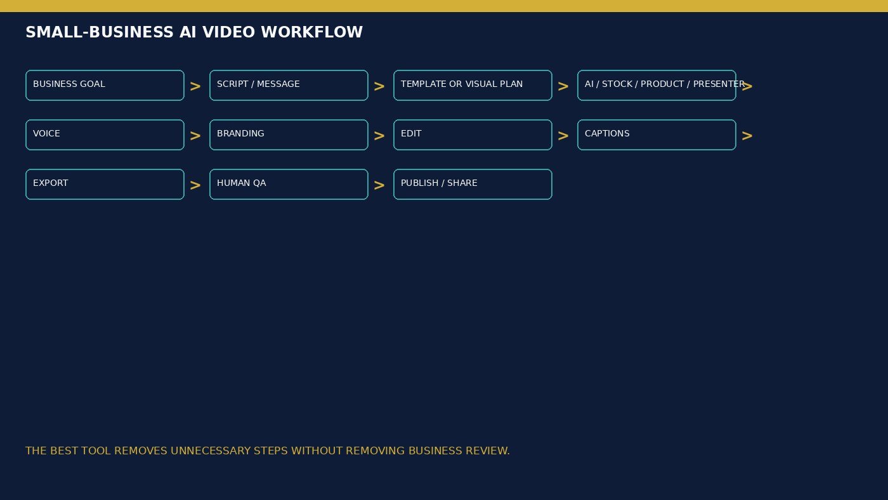Click the EDIT step box

(x=473, y=135)
